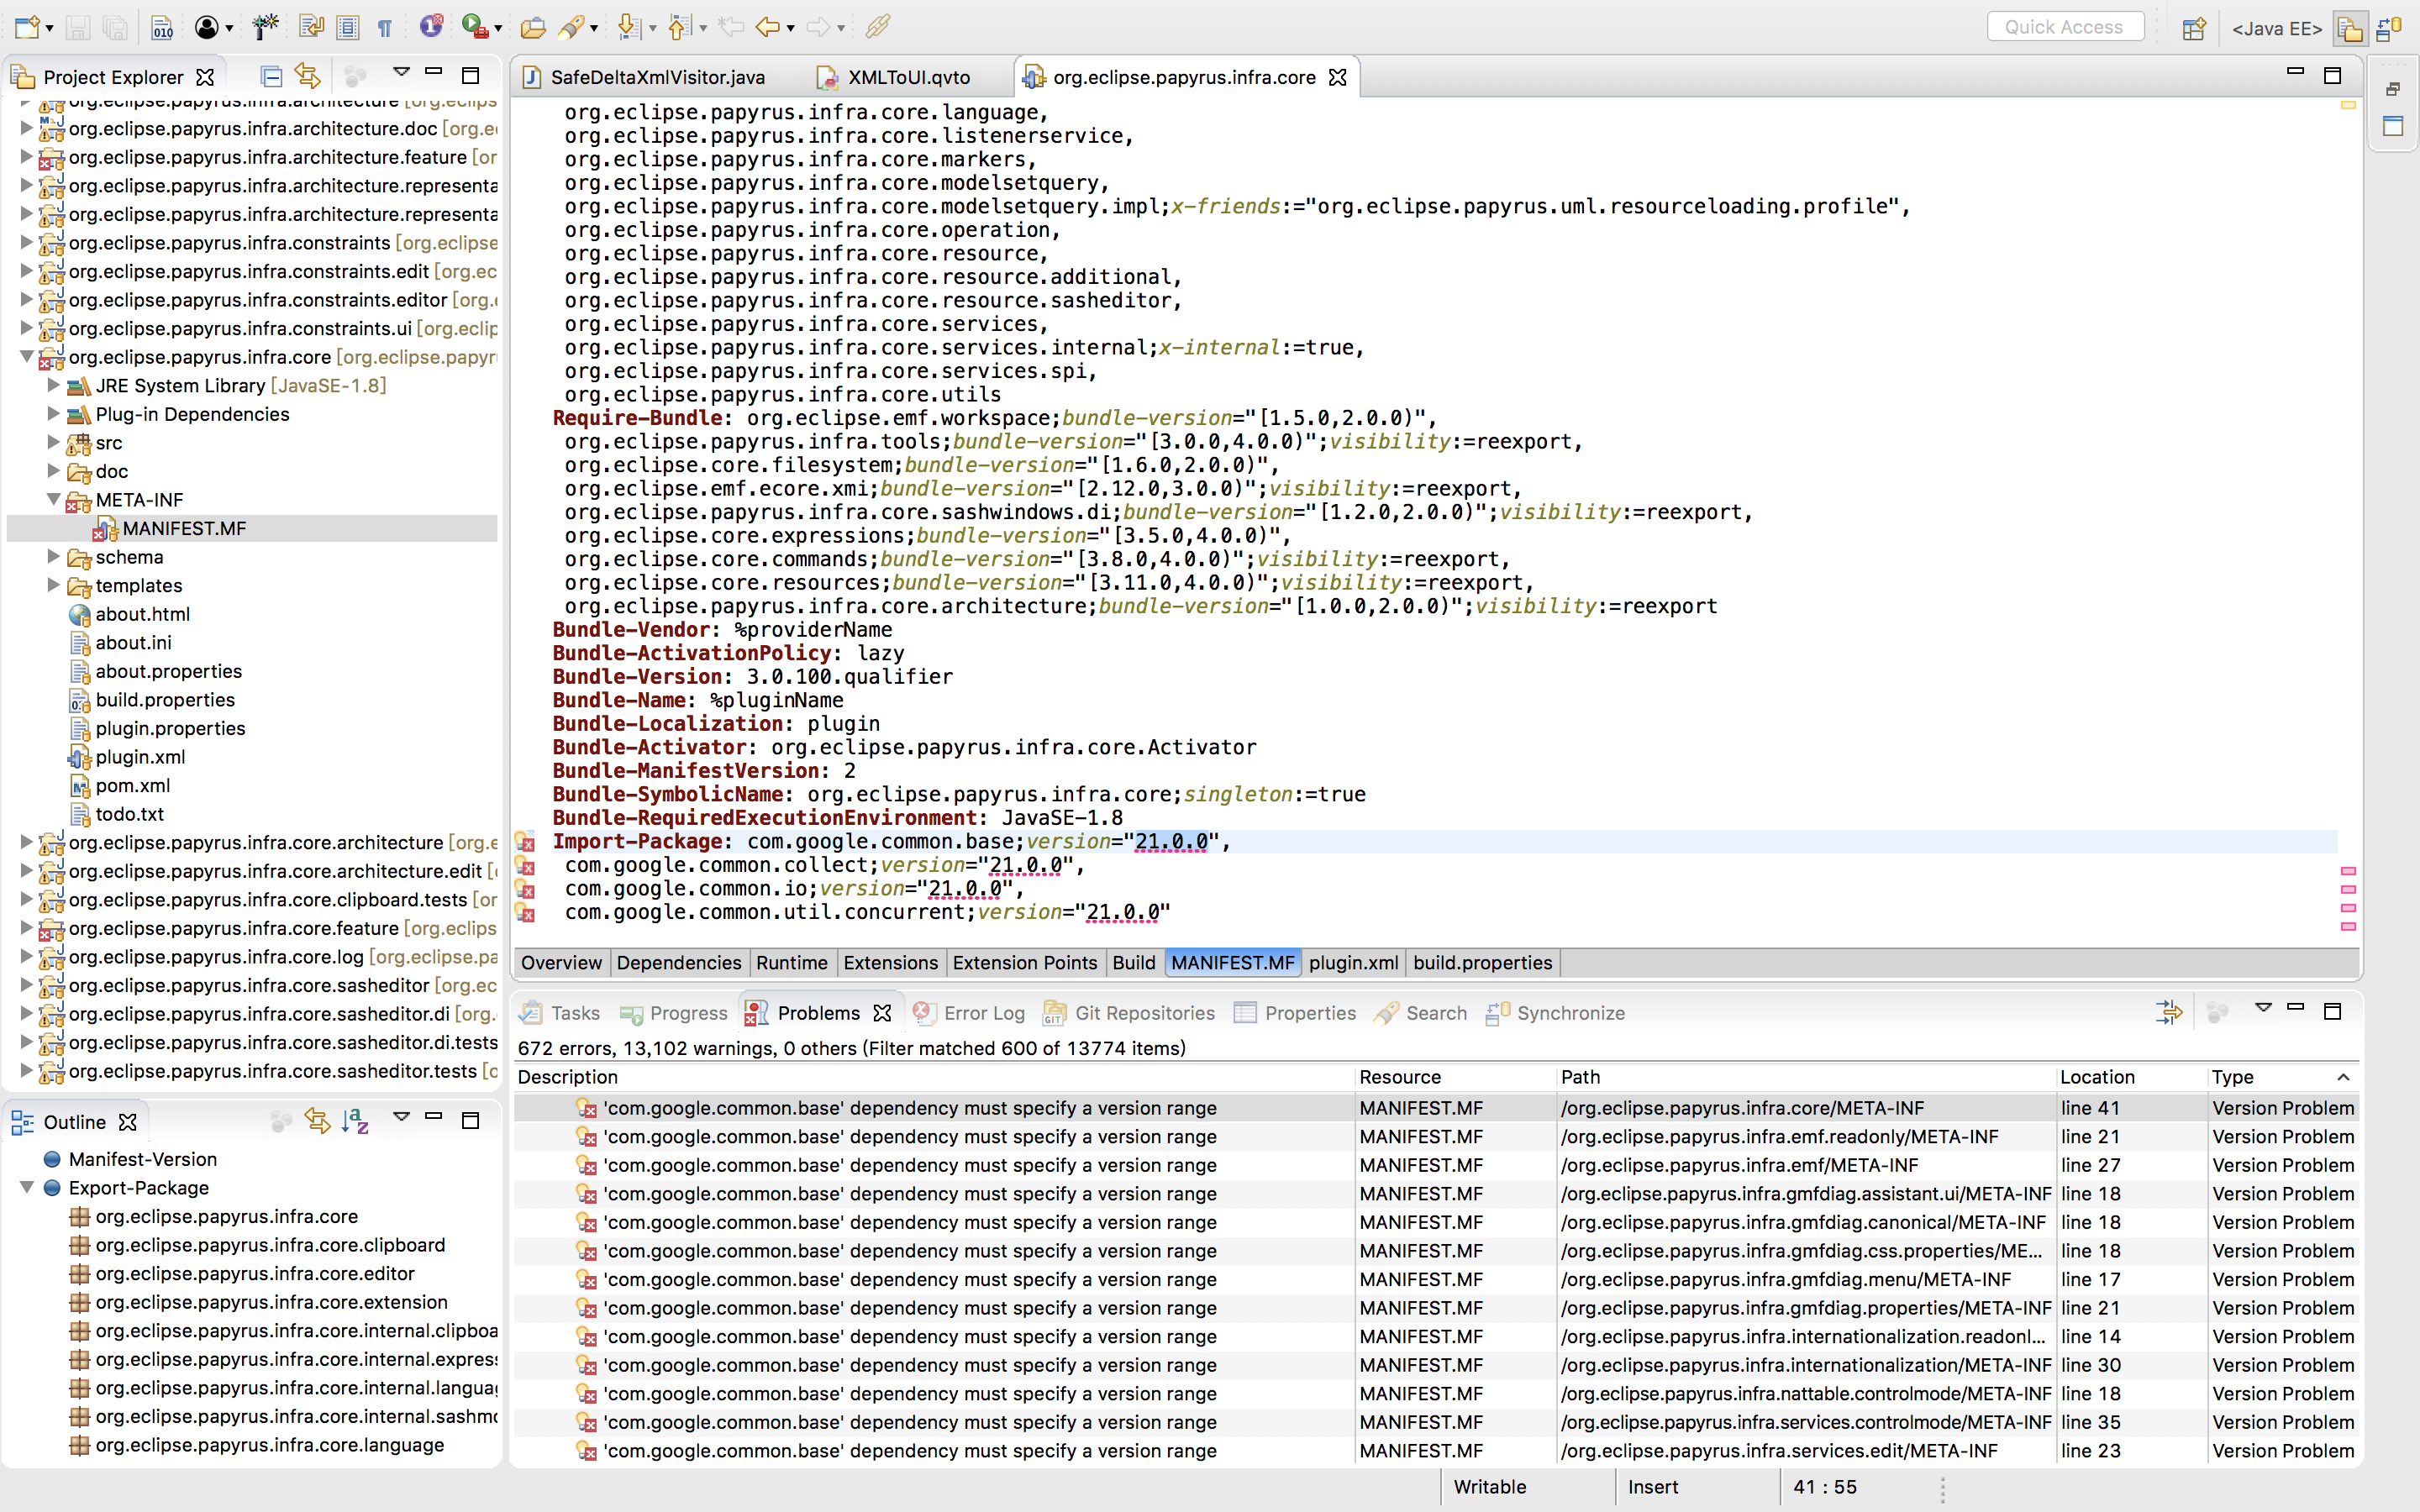This screenshot has width=2420, height=1512.
Task: Click the flashlight search toolbar icon
Action: 571,27
